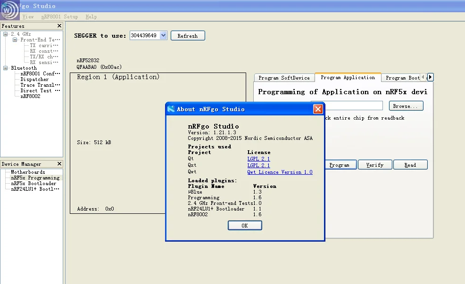Image resolution: width=465 pixels, height=284 pixels.
Task: Click the nRFgo logo in About title bar
Action: click(171, 109)
